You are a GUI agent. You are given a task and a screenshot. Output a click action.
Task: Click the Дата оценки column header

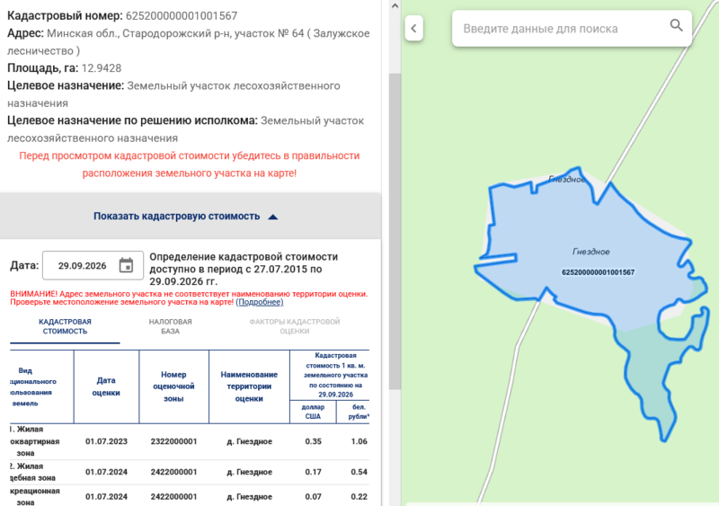[106, 386]
